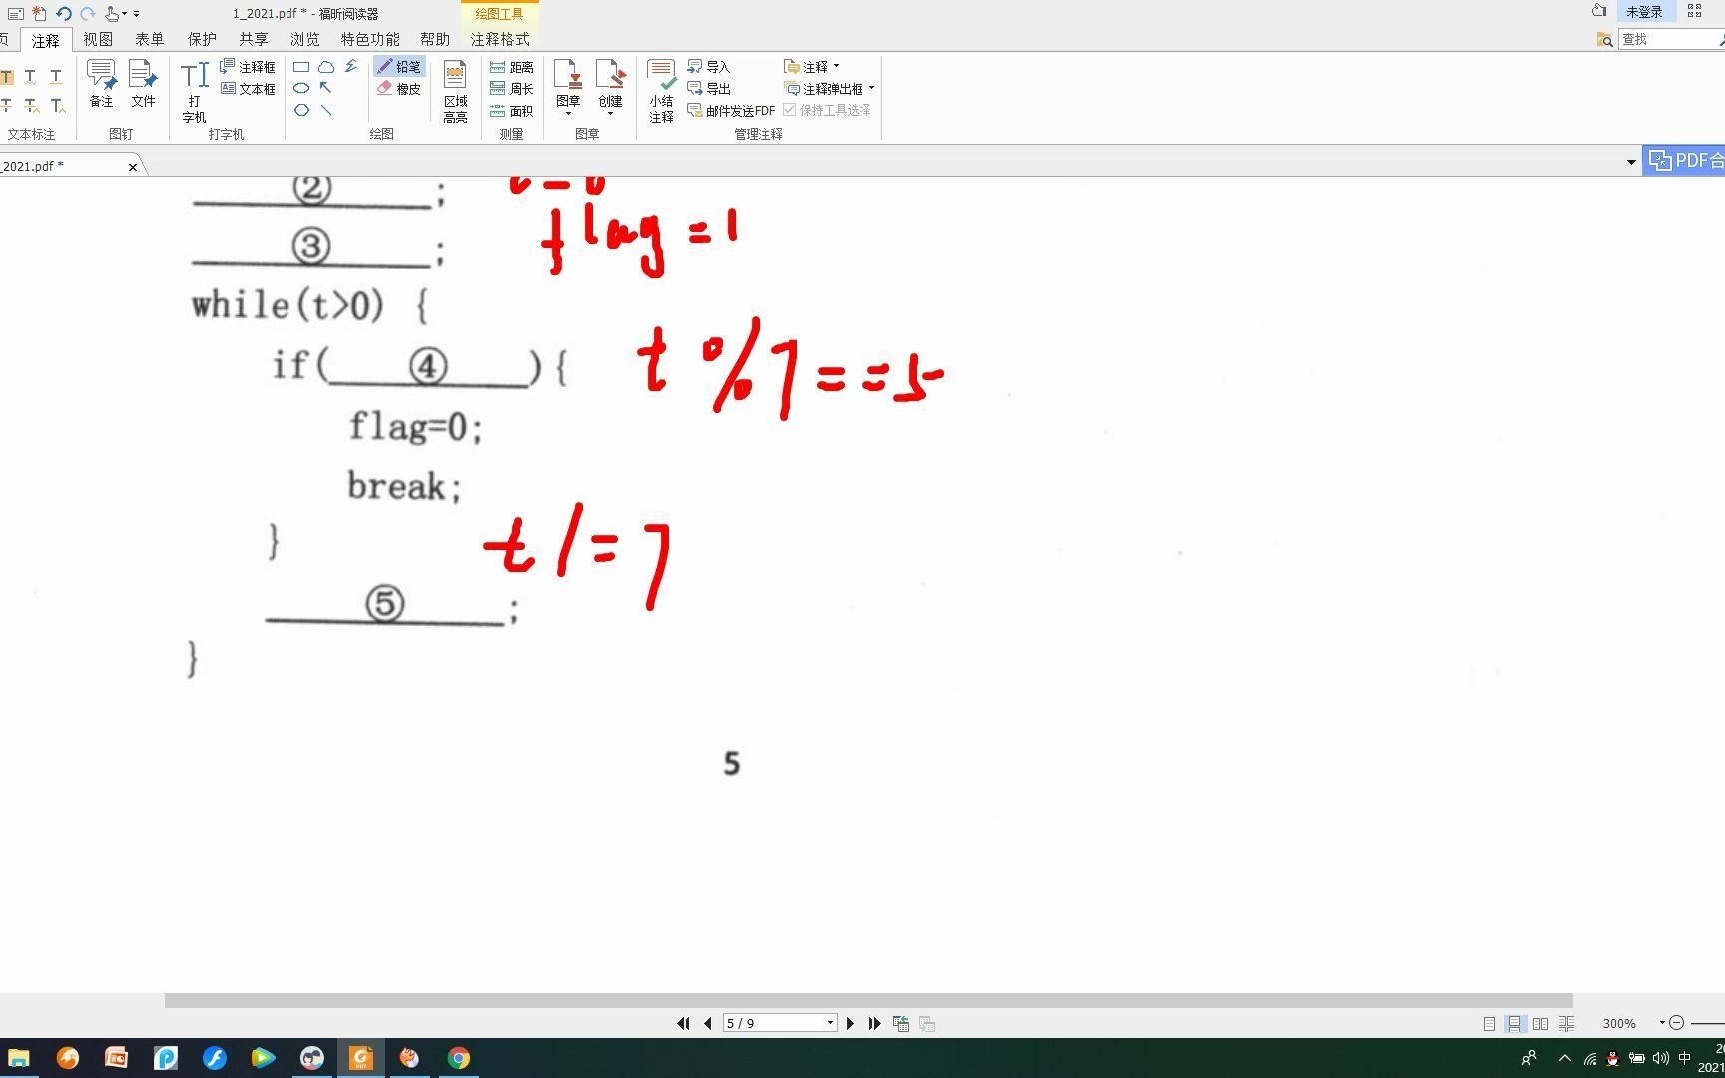The height and width of the screenshot is (1078, 1725).
Task: Click the 文件 file attachment tool
Action: point(143,83)
